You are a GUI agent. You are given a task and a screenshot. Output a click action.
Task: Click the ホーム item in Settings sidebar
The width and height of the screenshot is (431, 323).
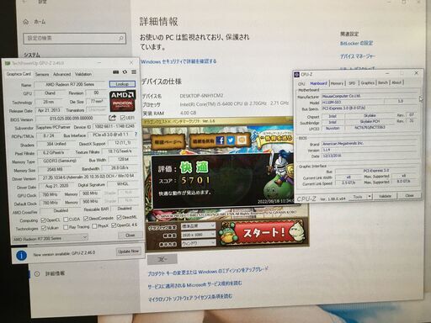(40, 22)
